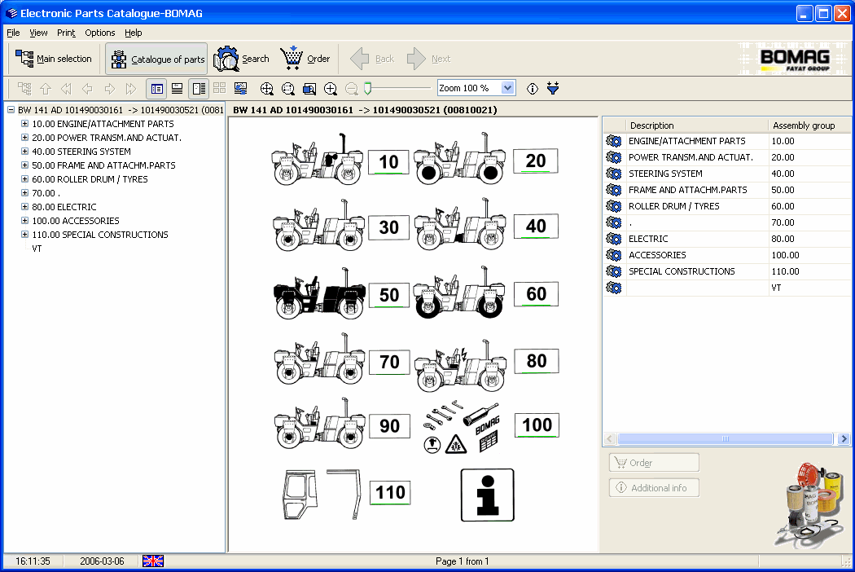This screenshot has height=572, width=855.
Task: Open Main selection in toolbar
Action: (54, 59)
